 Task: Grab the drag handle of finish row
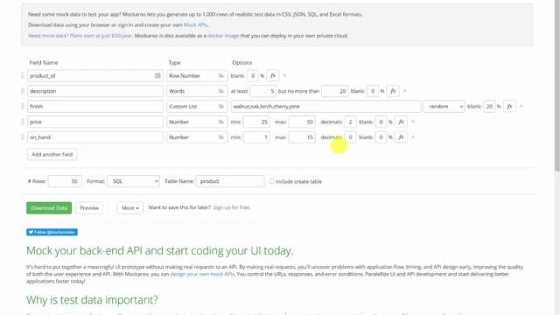pyautogui.click(x=23, y=107)
